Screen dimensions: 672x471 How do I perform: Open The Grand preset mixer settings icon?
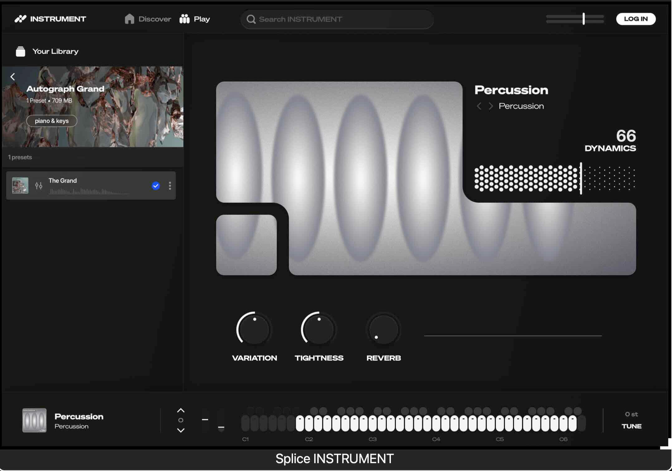click(39, 186)
